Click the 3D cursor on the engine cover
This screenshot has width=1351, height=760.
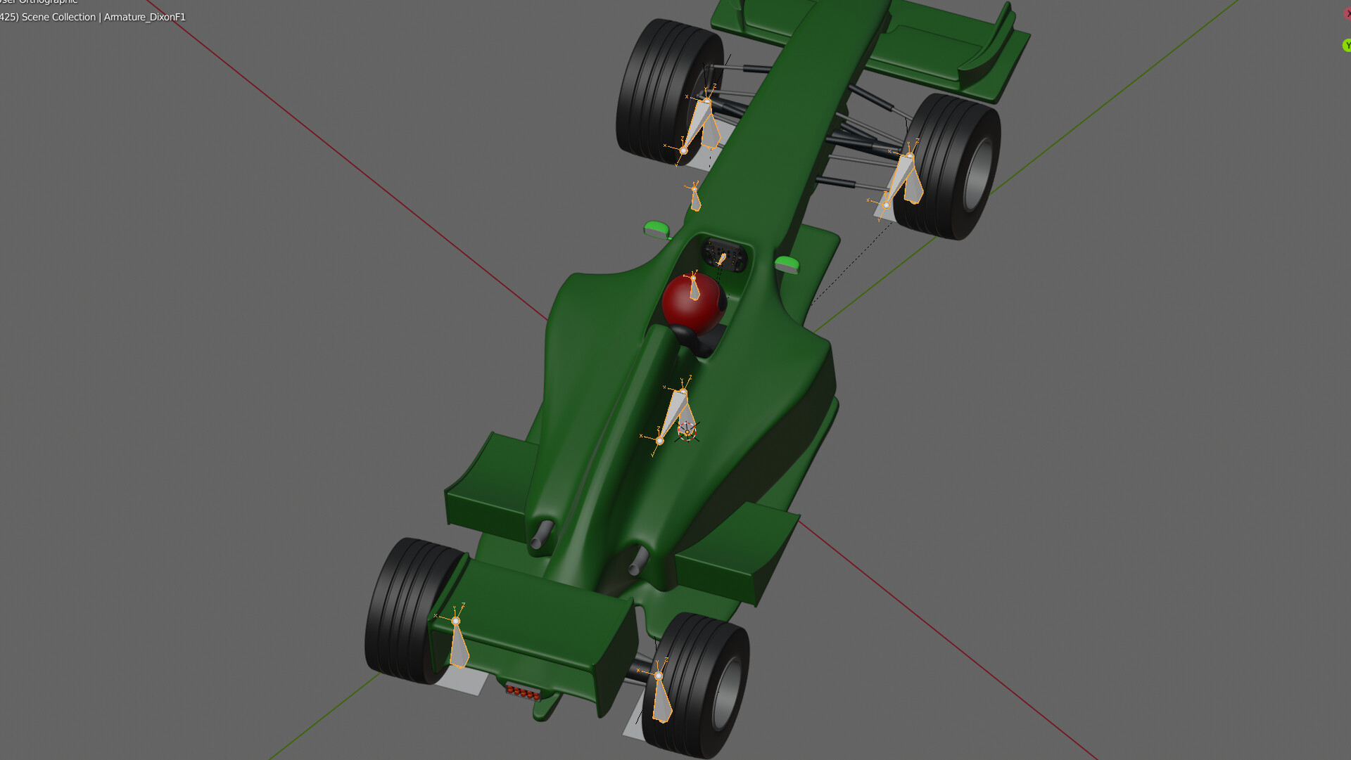(x=687, y=432)
